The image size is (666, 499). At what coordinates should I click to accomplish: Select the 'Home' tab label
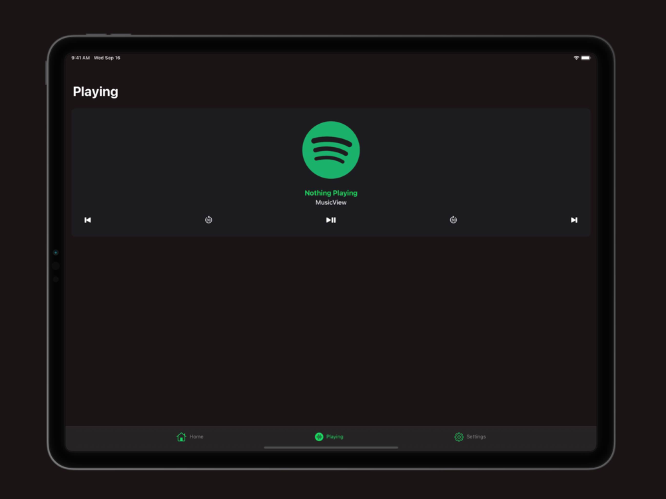coord(196,436)
